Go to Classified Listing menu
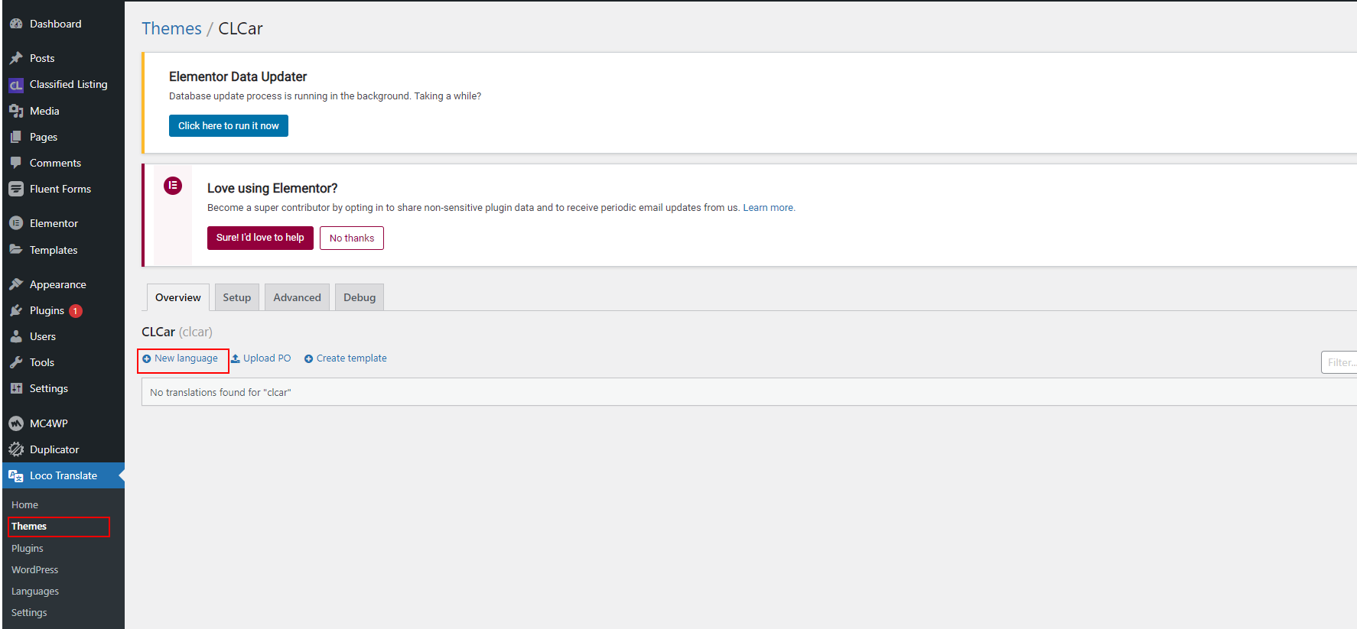This screenshot has width=1357, height=629. (63, 85)
